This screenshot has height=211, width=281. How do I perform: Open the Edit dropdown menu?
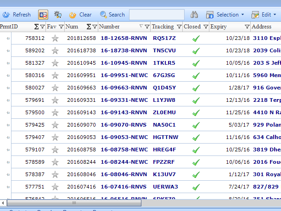pos(264,15)
